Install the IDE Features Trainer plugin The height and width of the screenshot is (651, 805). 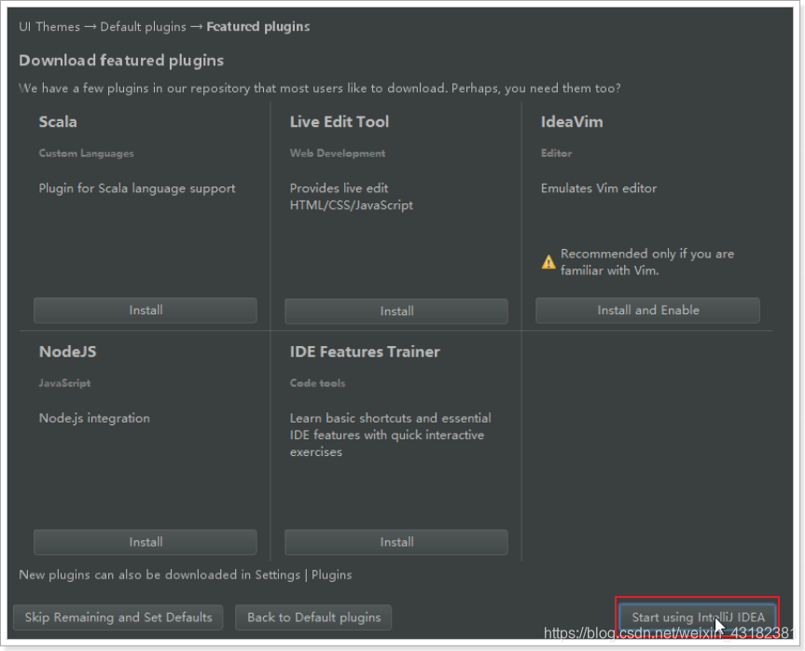[396, 542]
